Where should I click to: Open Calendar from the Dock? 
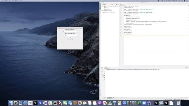(85, 103)
